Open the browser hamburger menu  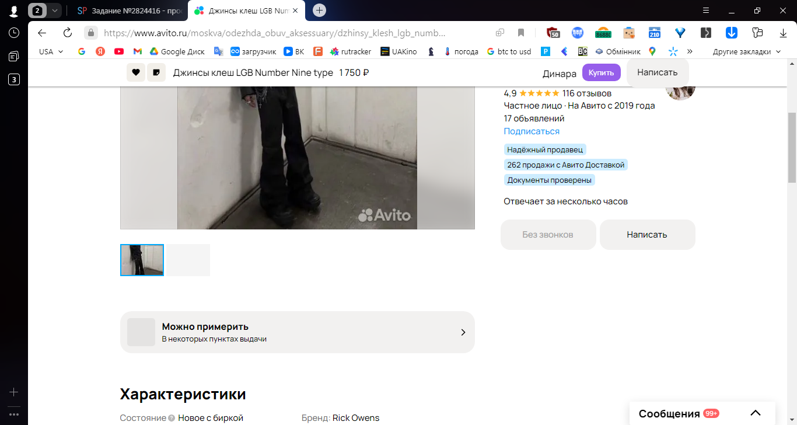pos(706,11)
